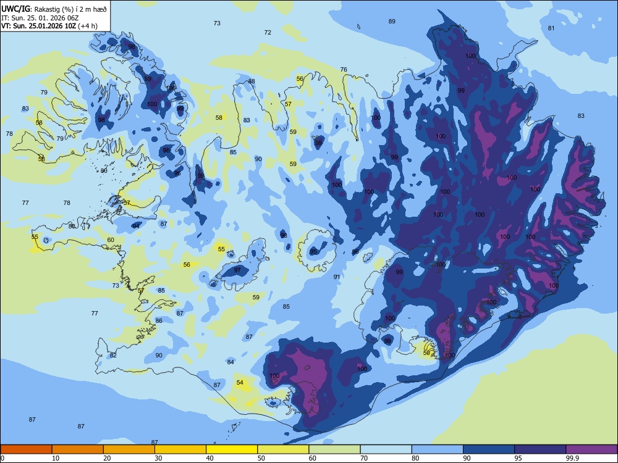Pick the amber 20–30 legend swatch
The height and width of the screenshot is (463, 618).
[x=129, y=449]
